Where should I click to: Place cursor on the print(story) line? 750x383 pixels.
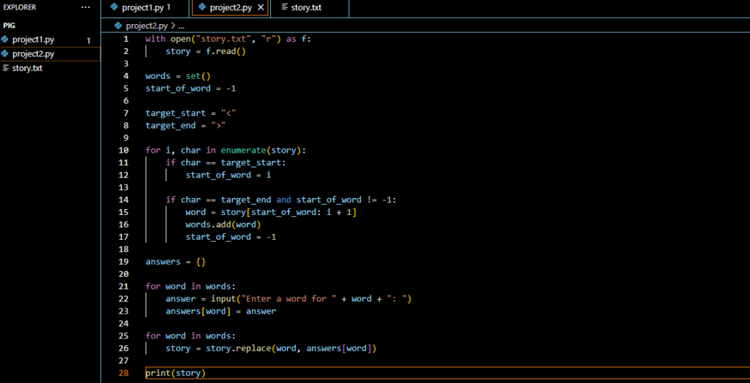176,373
